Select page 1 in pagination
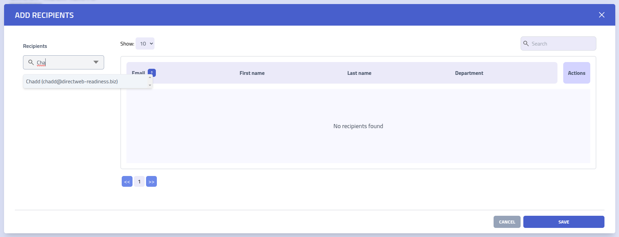 [139, 181]
